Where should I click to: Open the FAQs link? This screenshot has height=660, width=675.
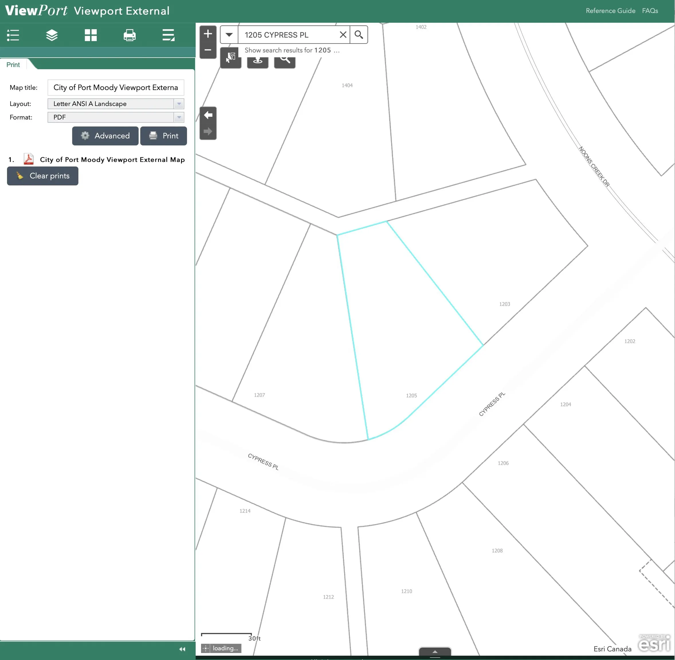[x=650, y=11]
